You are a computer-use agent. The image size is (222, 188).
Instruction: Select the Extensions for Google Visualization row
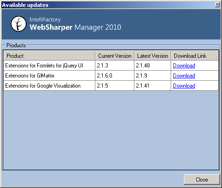pos(111,86)
